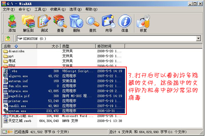This screenshot has width=205, height=136.
Task: Click the 考试 folder icon
Action: point(5,61)
